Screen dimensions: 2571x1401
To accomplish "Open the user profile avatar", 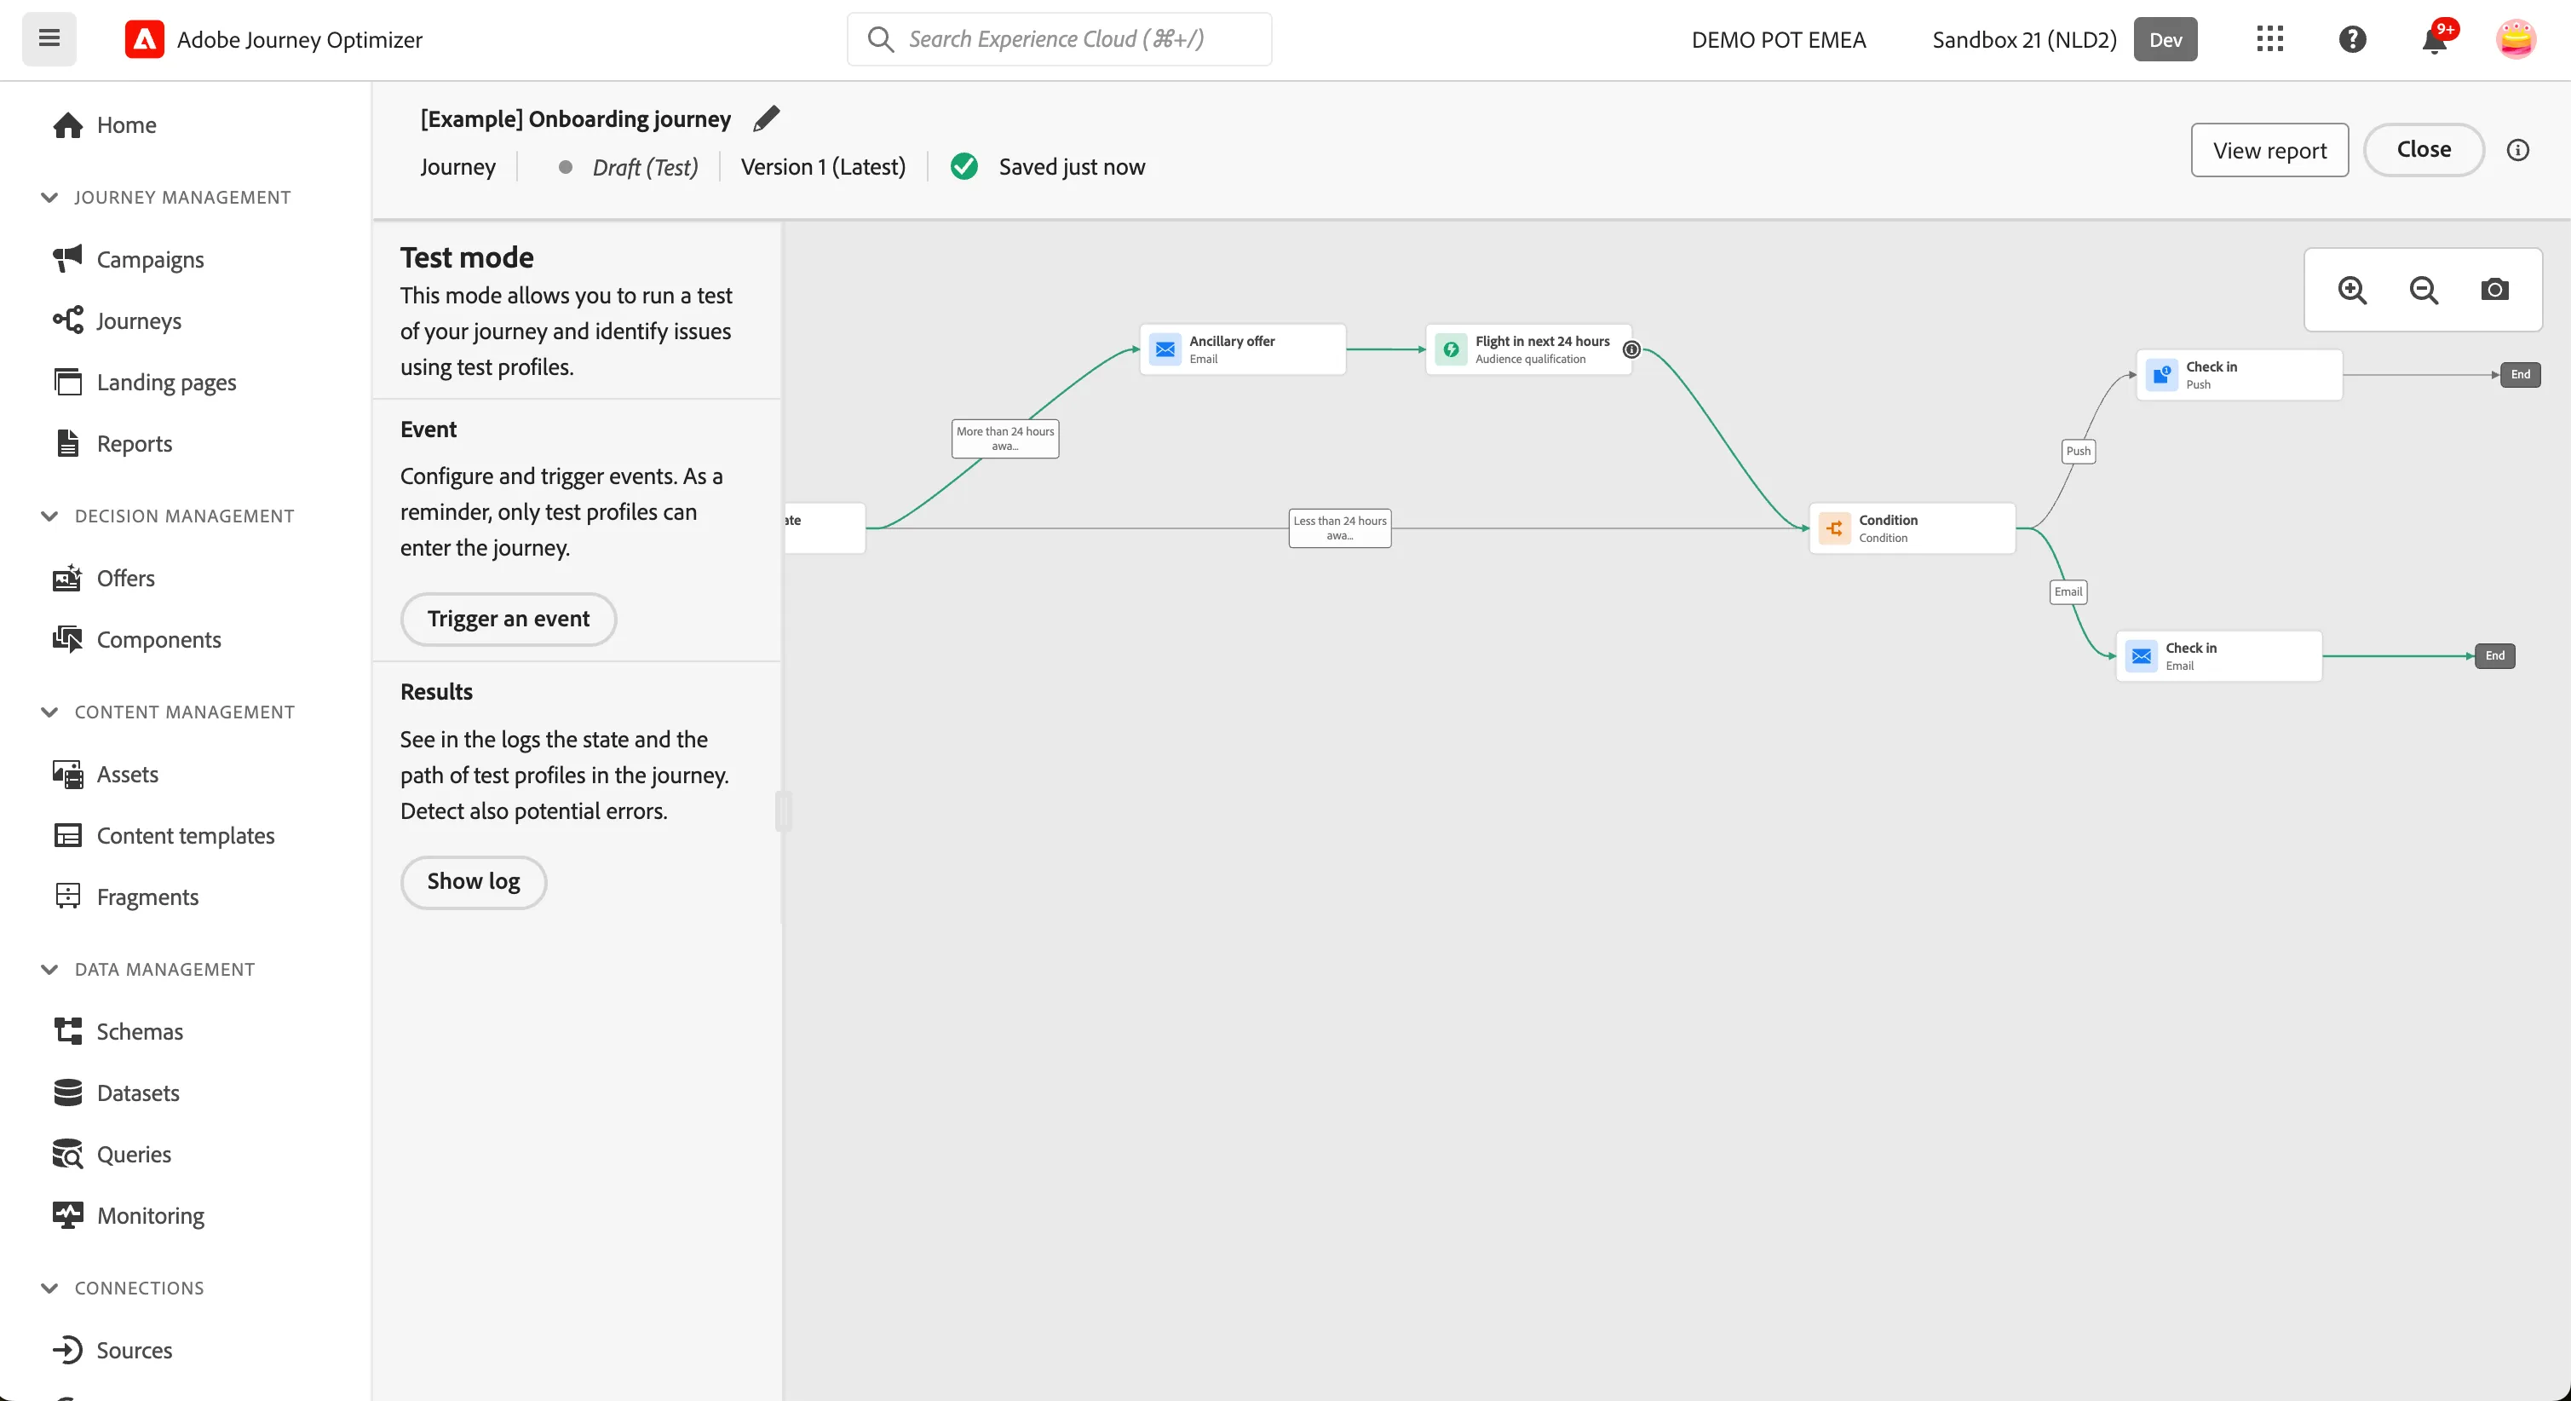I will pyautogui.click(x=2515, y=39).
